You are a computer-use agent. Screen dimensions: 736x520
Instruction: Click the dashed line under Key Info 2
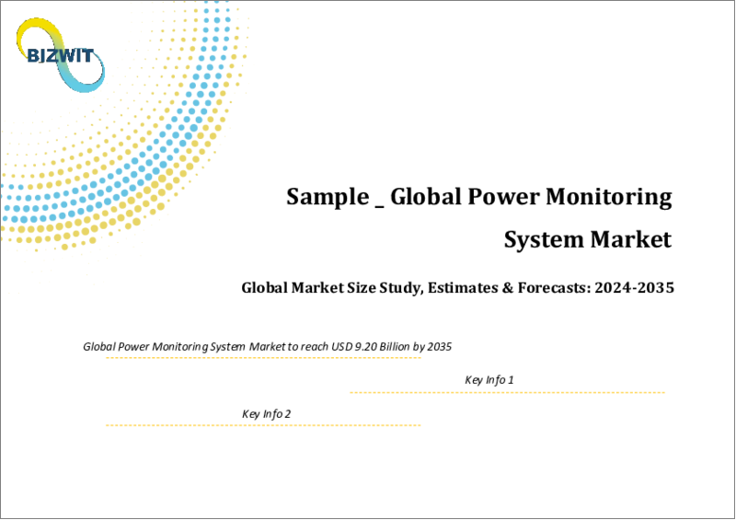click(x=262, y=425)
